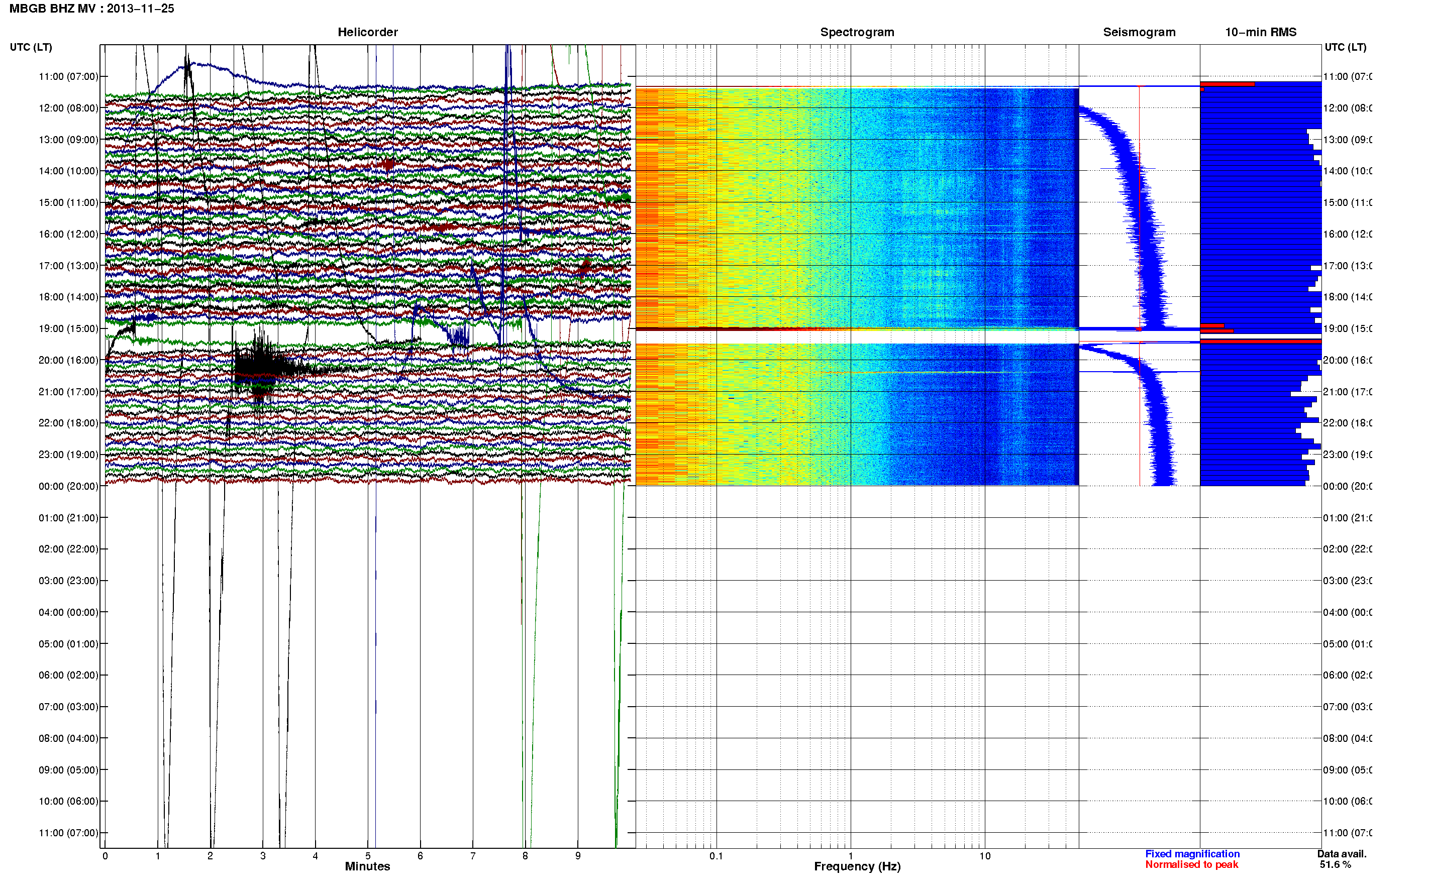1429x893 pixels.
Task: Click the left '20:00 (16:00)' time label
Action: [x=68, y=360]
